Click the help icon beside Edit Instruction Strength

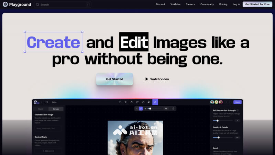[238, 111]
